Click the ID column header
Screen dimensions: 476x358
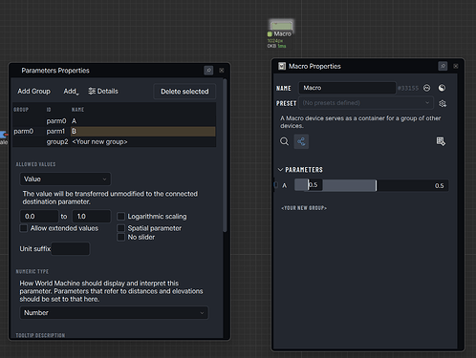point(49,110)
